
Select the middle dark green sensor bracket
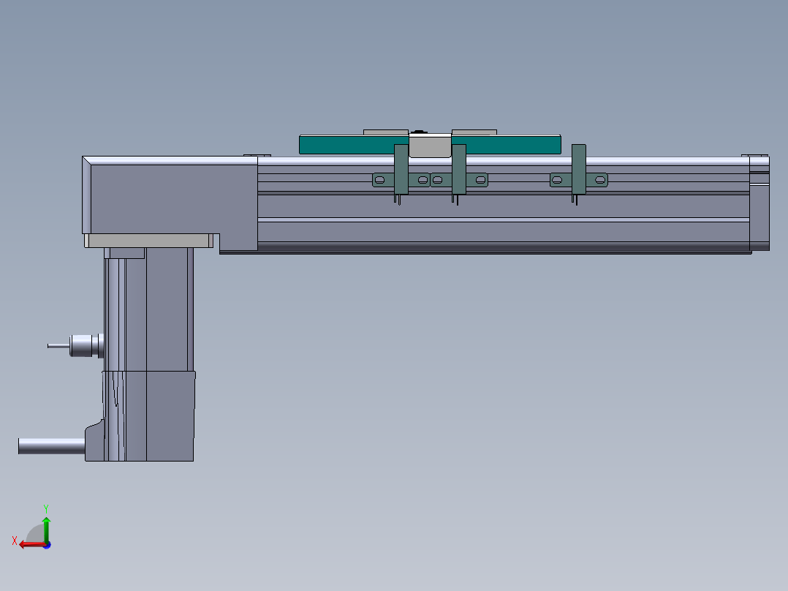point(459,170)
